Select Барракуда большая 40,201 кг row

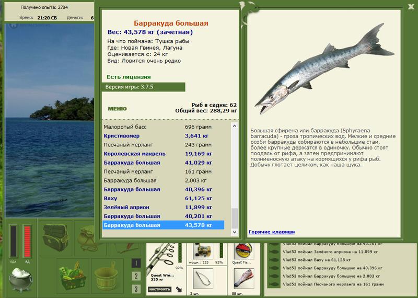click(164, 216)
